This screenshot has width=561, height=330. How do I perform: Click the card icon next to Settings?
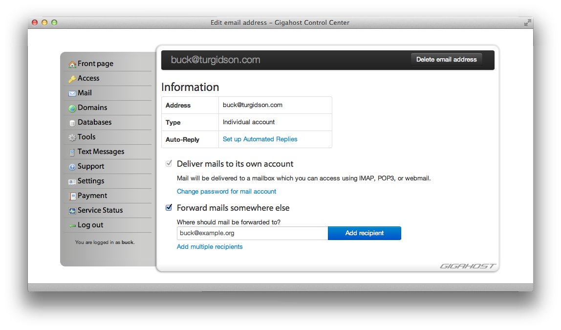point(72,181)
